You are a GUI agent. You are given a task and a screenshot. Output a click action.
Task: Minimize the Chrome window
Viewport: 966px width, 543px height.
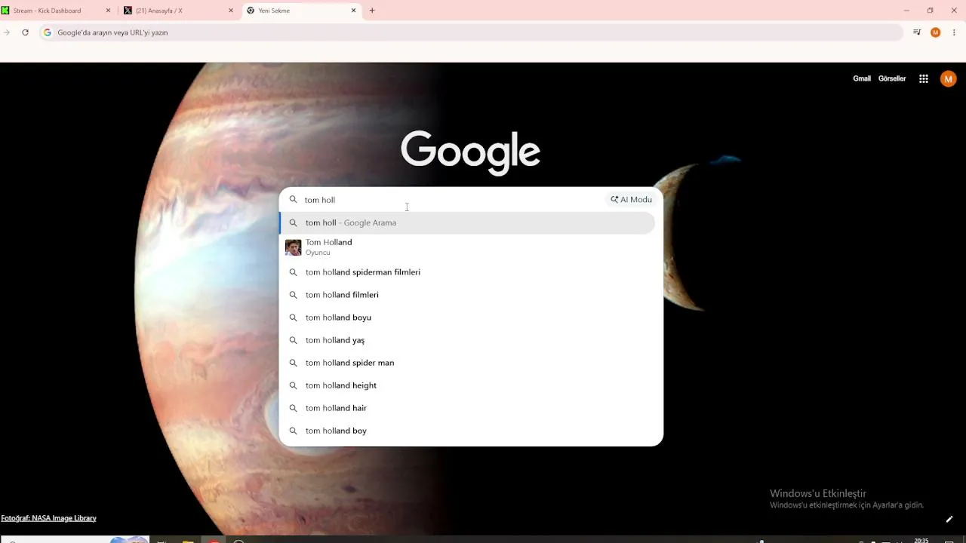tap(906, 11)
